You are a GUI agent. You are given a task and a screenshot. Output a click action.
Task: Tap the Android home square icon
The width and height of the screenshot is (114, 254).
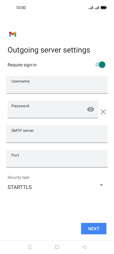[57, 247]
